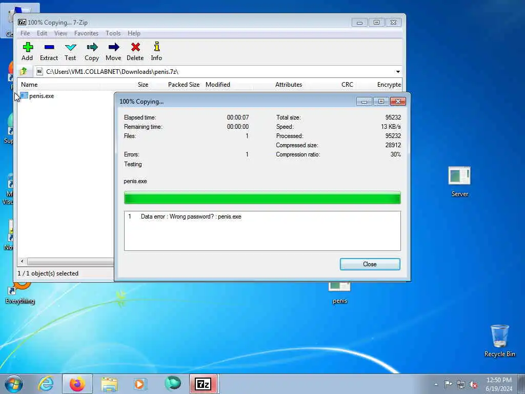Click the Add toolbar icon
Image resolution: width=525 pixels, height=394 pixels.
coord(28,47)
